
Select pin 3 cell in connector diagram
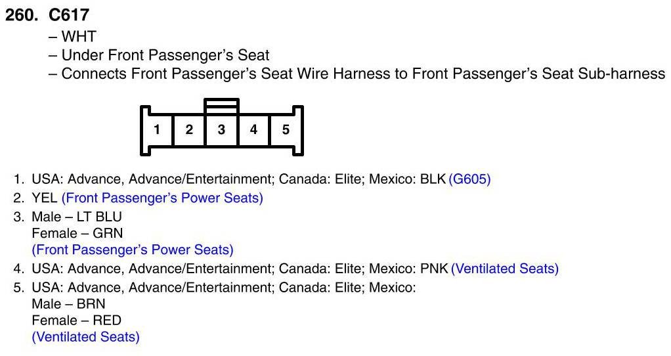pyautogui.click(x=221, y=129)
